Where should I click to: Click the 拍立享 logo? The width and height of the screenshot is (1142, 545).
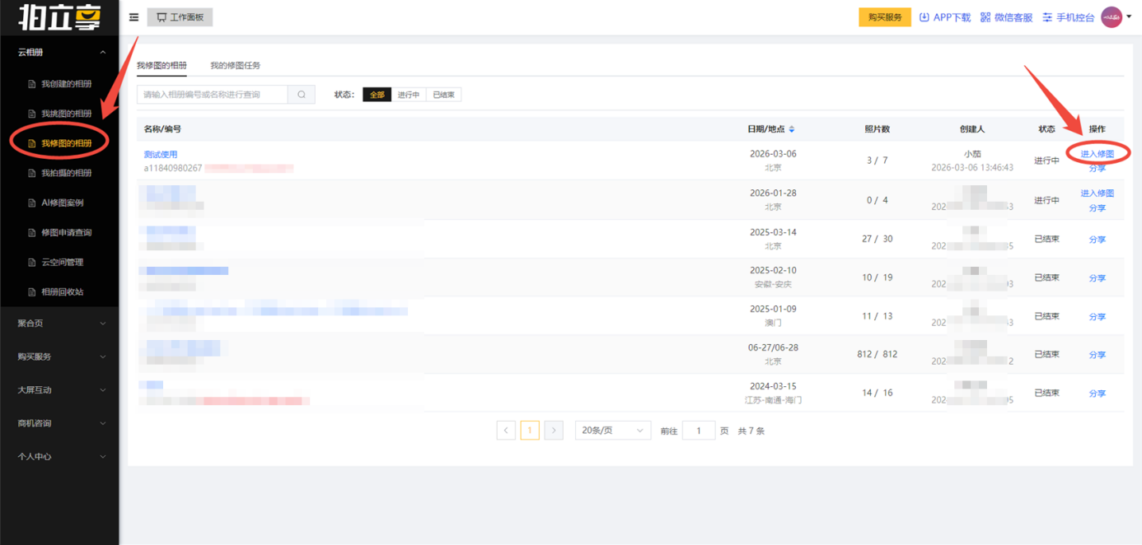coord(59,17)
